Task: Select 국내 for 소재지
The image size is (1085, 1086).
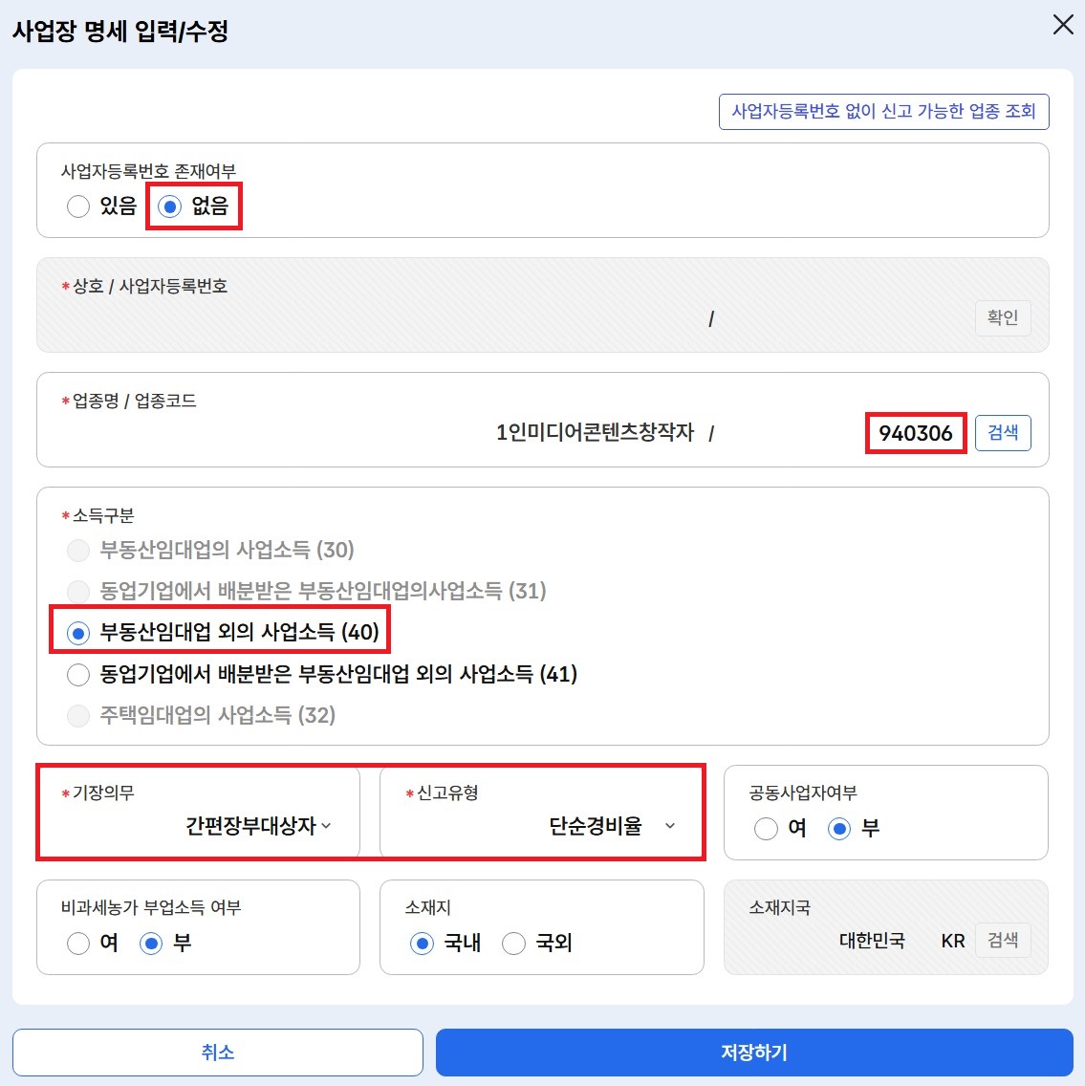Action: point(422,944)
